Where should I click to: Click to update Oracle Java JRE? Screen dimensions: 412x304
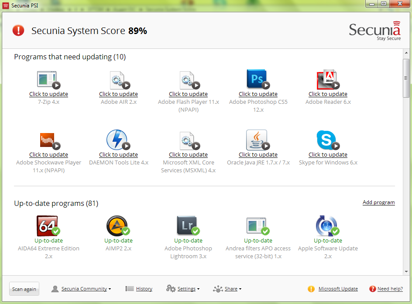[x=258, y=155]
